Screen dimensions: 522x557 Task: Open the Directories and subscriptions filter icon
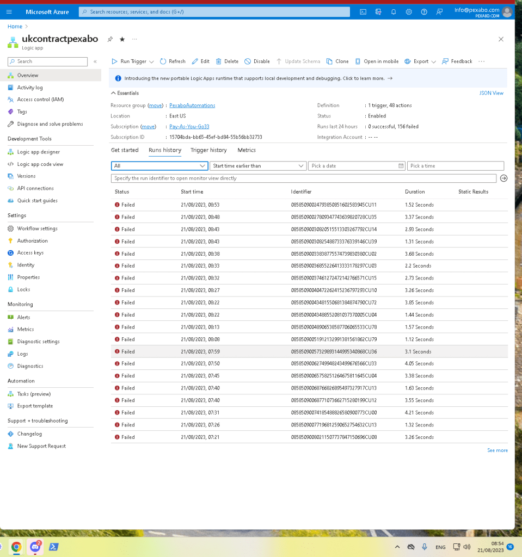[x=378, y=12]
